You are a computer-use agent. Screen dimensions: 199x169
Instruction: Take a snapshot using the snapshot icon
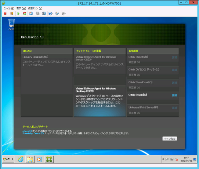point(31,13)
